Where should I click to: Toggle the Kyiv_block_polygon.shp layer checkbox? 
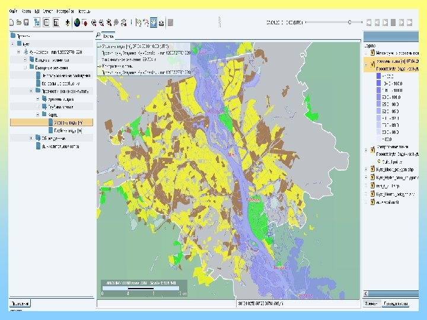click(372, 168)
